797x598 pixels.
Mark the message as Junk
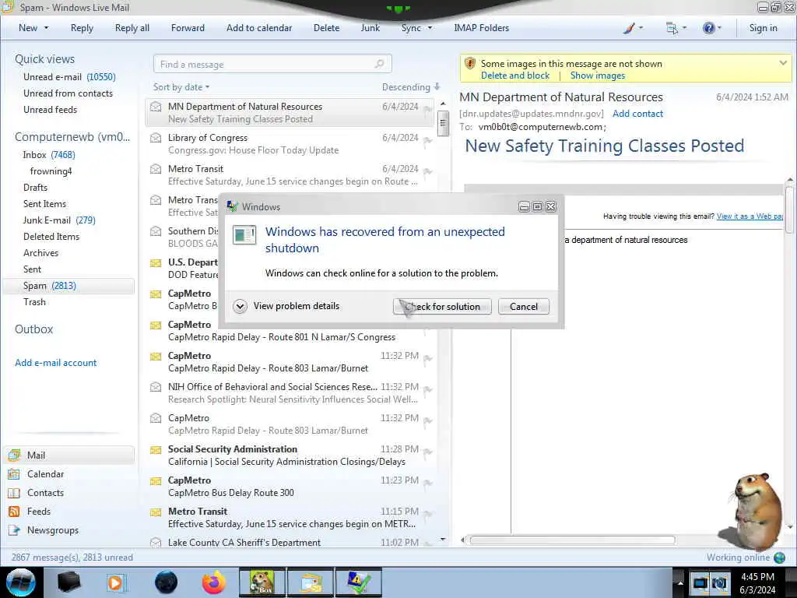370,28
